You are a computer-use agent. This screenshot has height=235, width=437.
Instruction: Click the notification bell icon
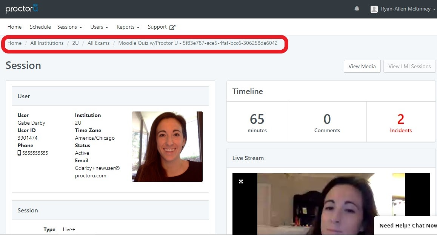click(357, 9)
